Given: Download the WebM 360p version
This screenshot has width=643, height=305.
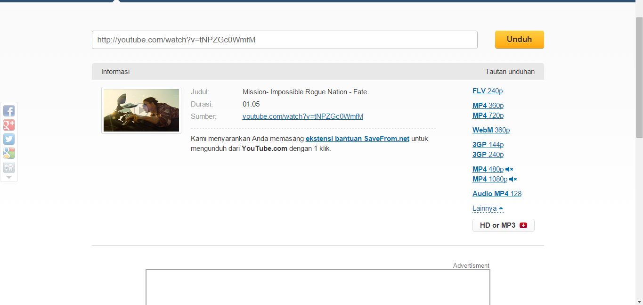Looking at the screenshot, I should (x=491, y=130).
